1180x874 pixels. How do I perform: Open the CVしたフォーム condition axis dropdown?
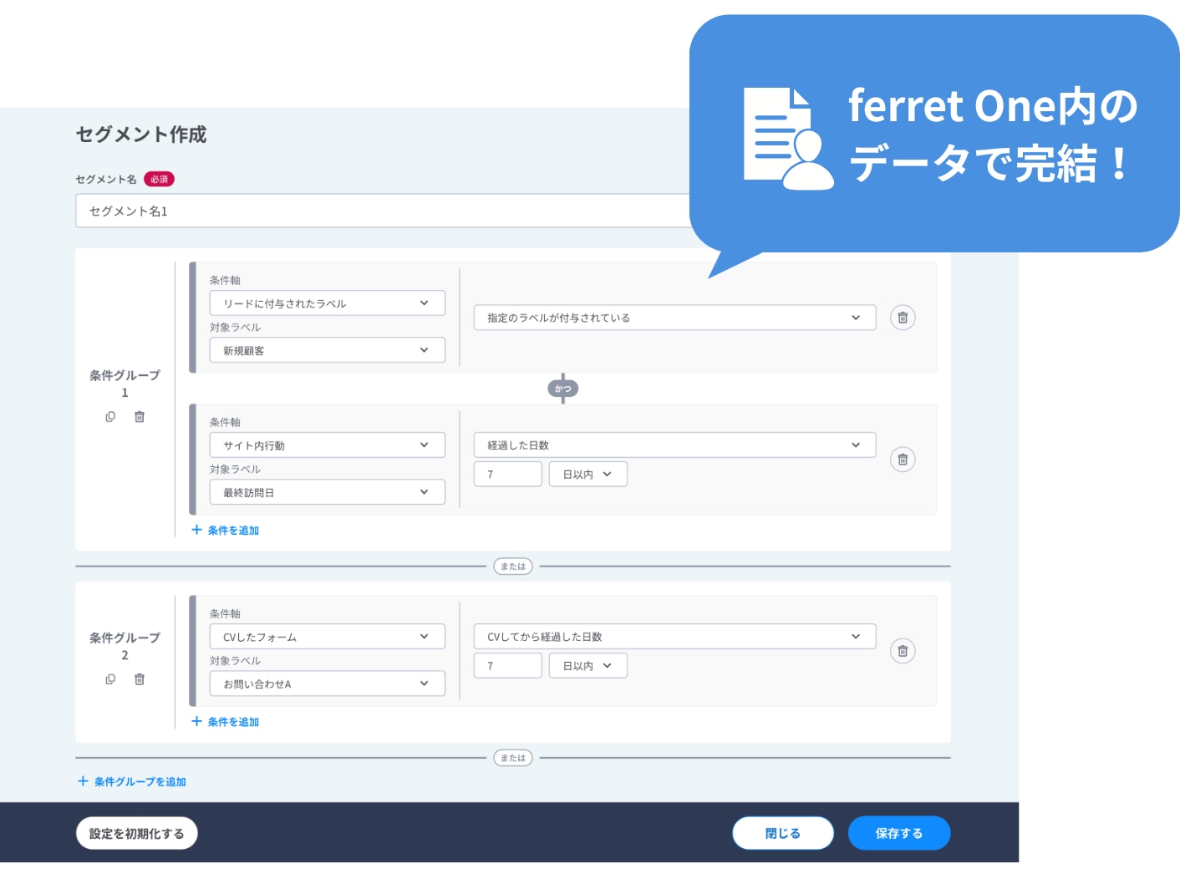(327, 637)
